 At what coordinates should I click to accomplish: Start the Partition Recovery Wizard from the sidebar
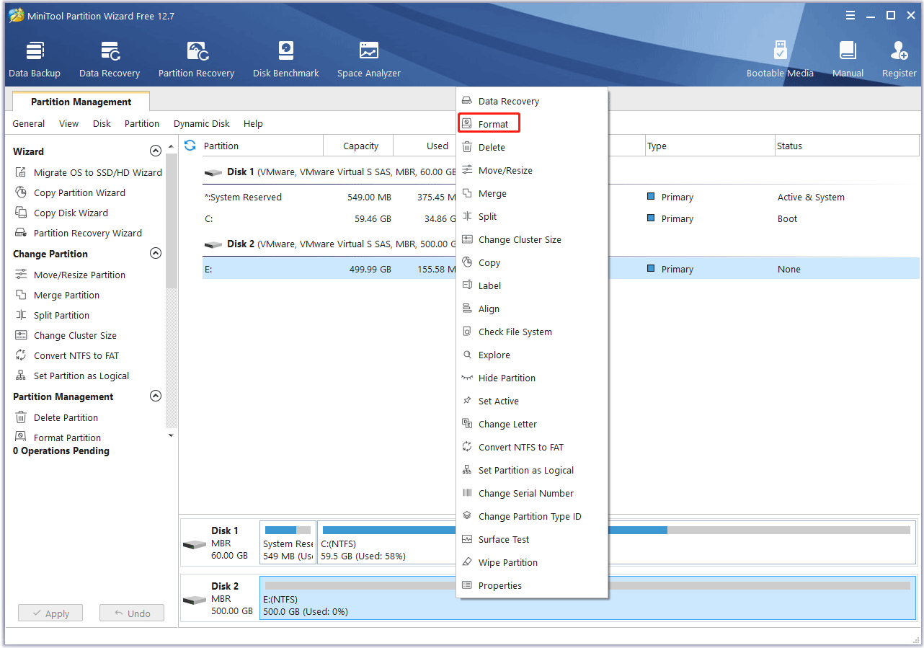[79, 233]
